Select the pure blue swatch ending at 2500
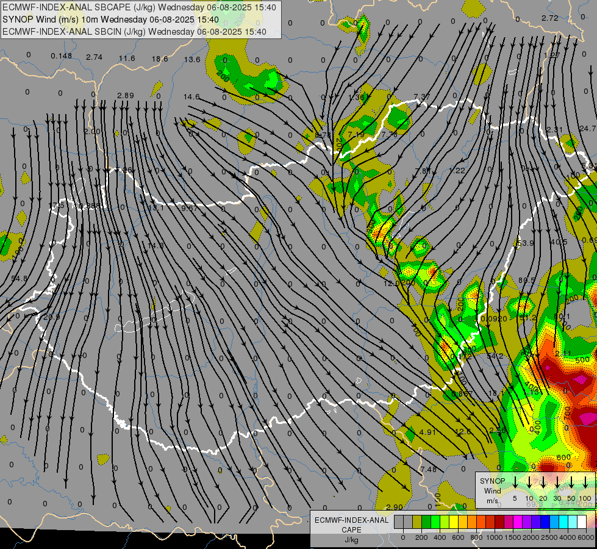The width and height of the screenshot is (597, 549). [x=545, y=522]
